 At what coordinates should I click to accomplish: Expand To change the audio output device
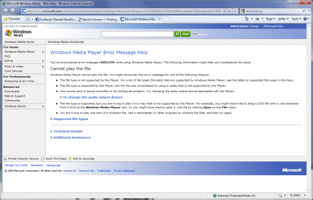(x=61, y=97)
